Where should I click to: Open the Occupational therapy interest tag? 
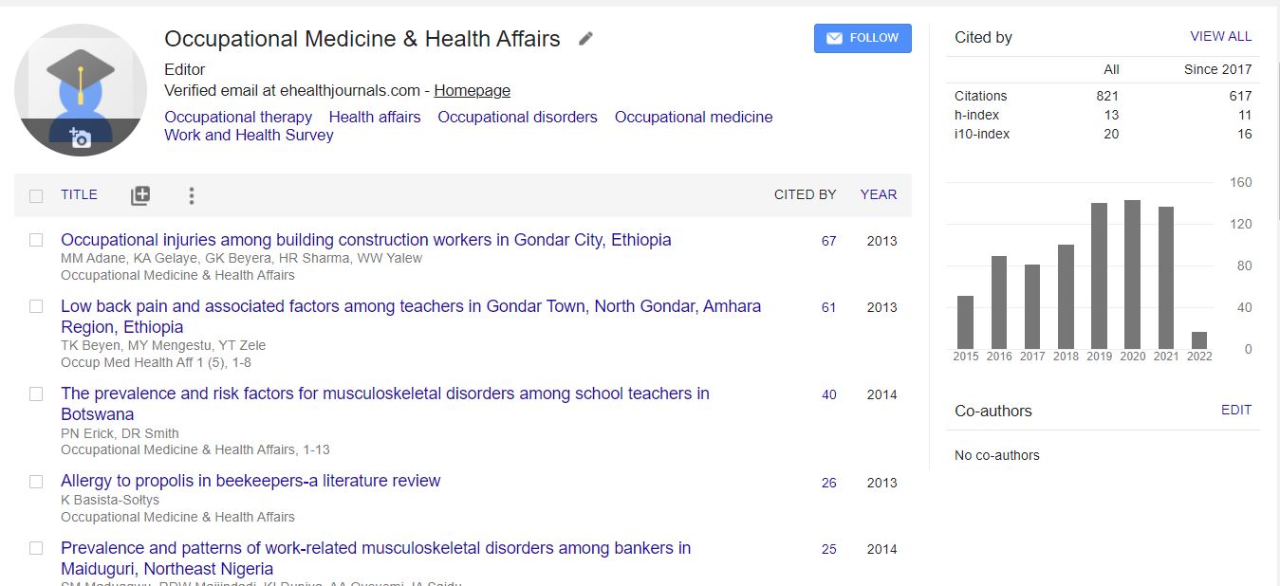[238, 118]
